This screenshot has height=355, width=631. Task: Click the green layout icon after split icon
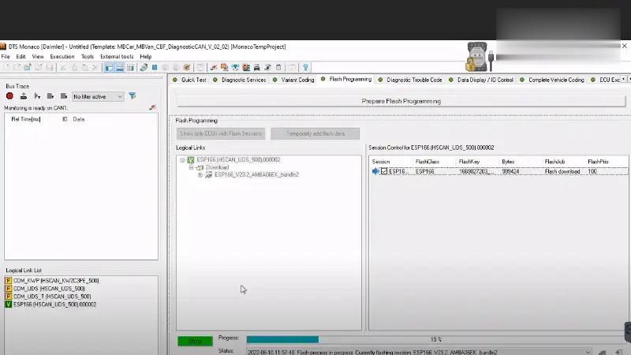pos(130,67)
